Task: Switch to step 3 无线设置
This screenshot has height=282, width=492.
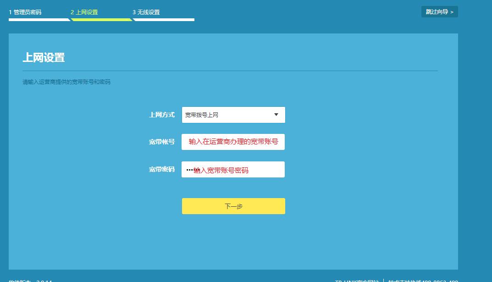Action: [x=147, y=12]
